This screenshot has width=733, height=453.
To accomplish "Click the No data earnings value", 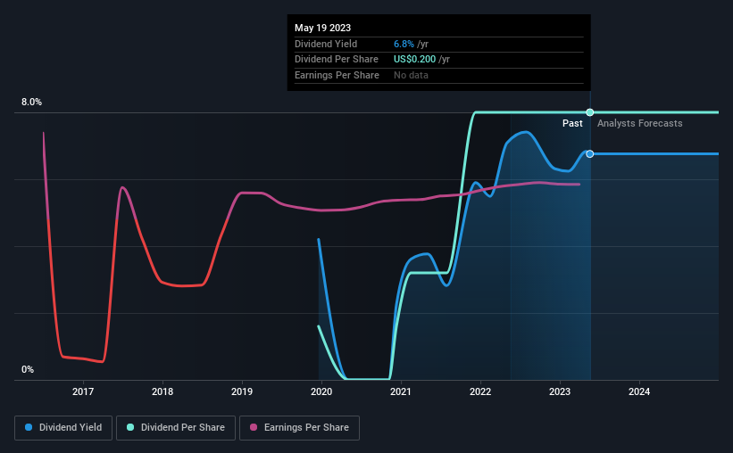I will coord(411,75).
